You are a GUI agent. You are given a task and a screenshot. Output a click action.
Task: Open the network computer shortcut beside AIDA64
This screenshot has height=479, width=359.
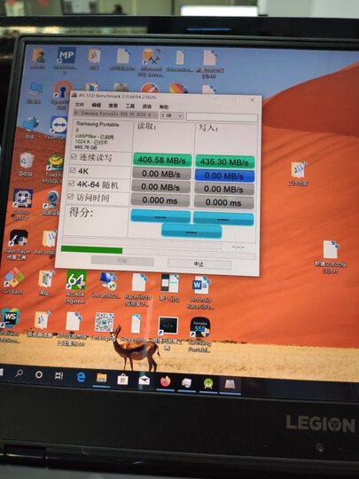pos(107,286)
